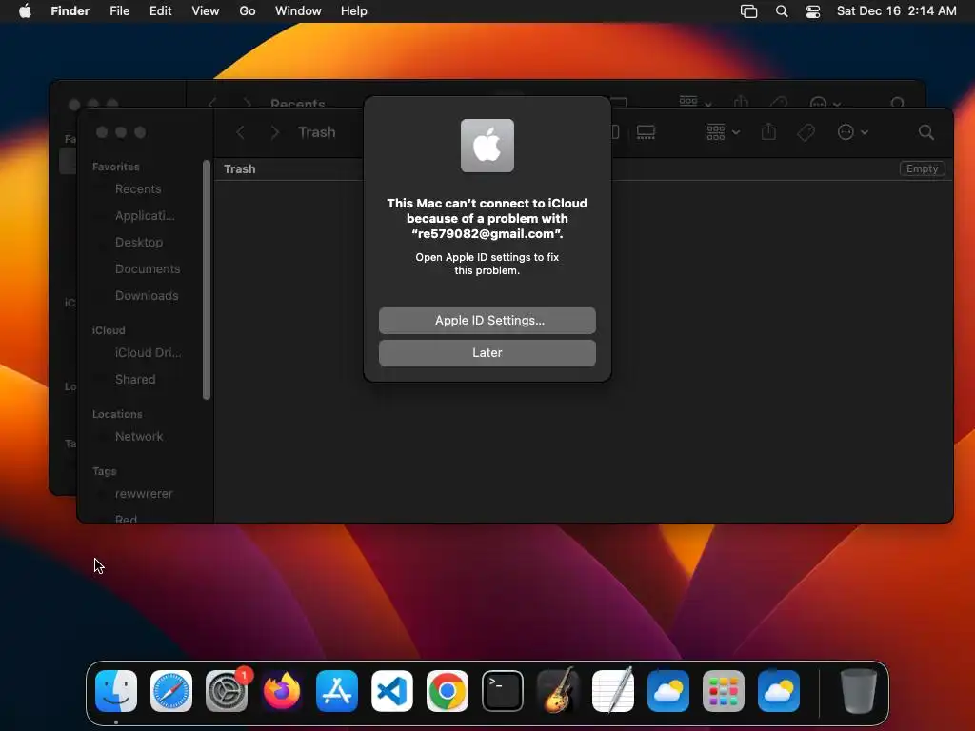Open the Window menu
This screenshot has height=731, width=975.
298,11
